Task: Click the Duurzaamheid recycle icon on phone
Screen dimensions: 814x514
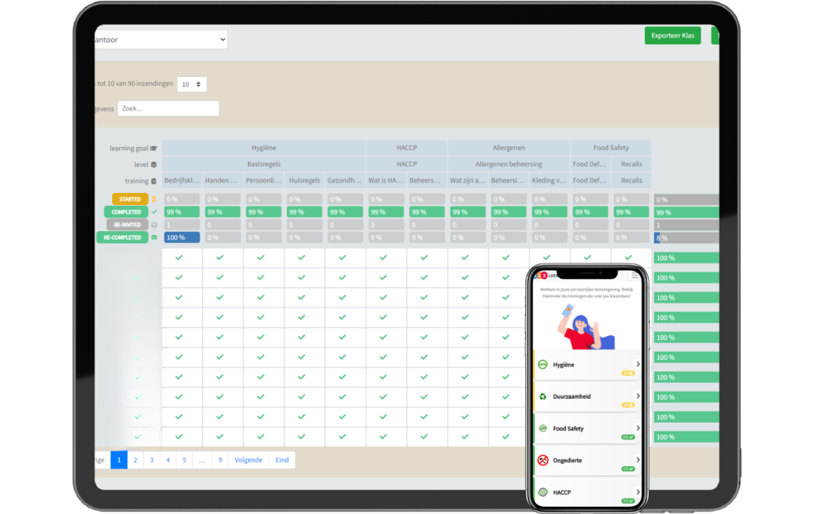Action: coord(542,396)
